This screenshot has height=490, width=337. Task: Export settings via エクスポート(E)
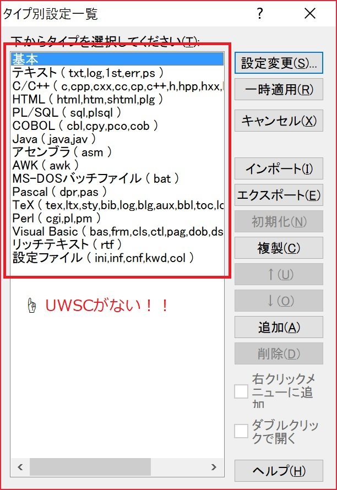(279, 195)
